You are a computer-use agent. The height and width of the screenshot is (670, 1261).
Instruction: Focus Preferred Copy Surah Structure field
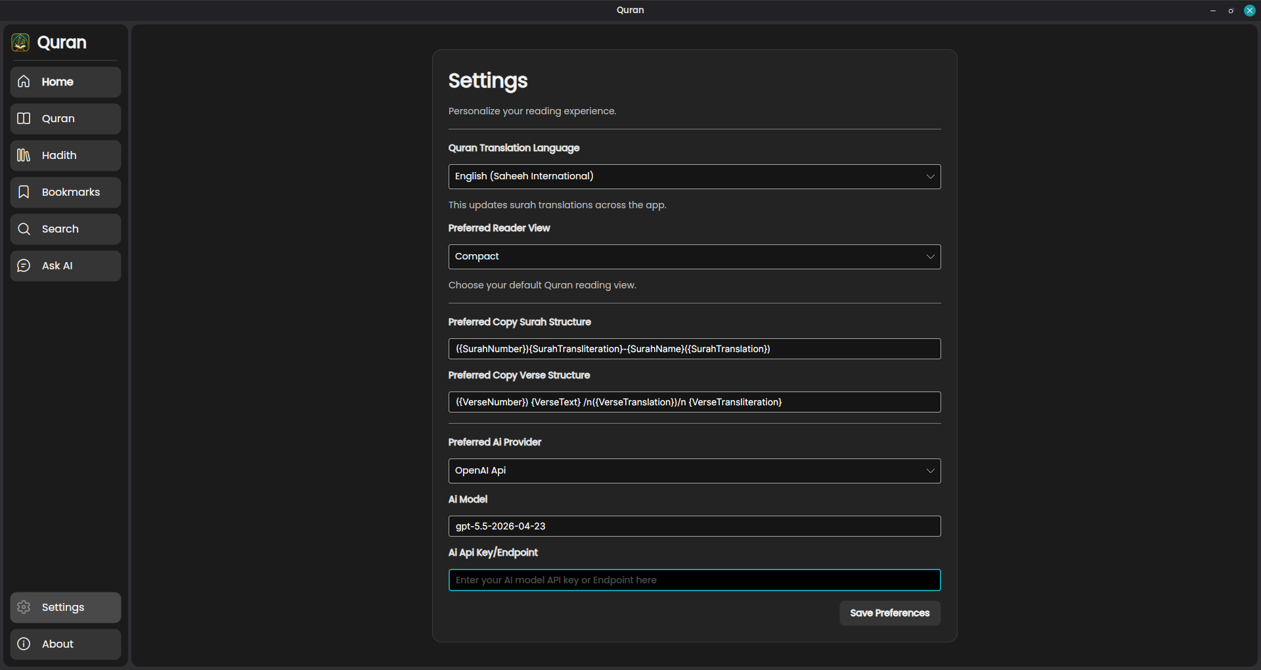pyautogui.click(x=694, y=349)
